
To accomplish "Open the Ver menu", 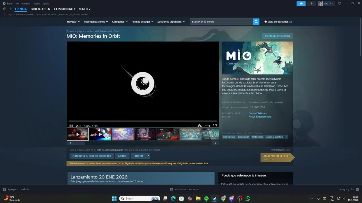I will (18, 3).
